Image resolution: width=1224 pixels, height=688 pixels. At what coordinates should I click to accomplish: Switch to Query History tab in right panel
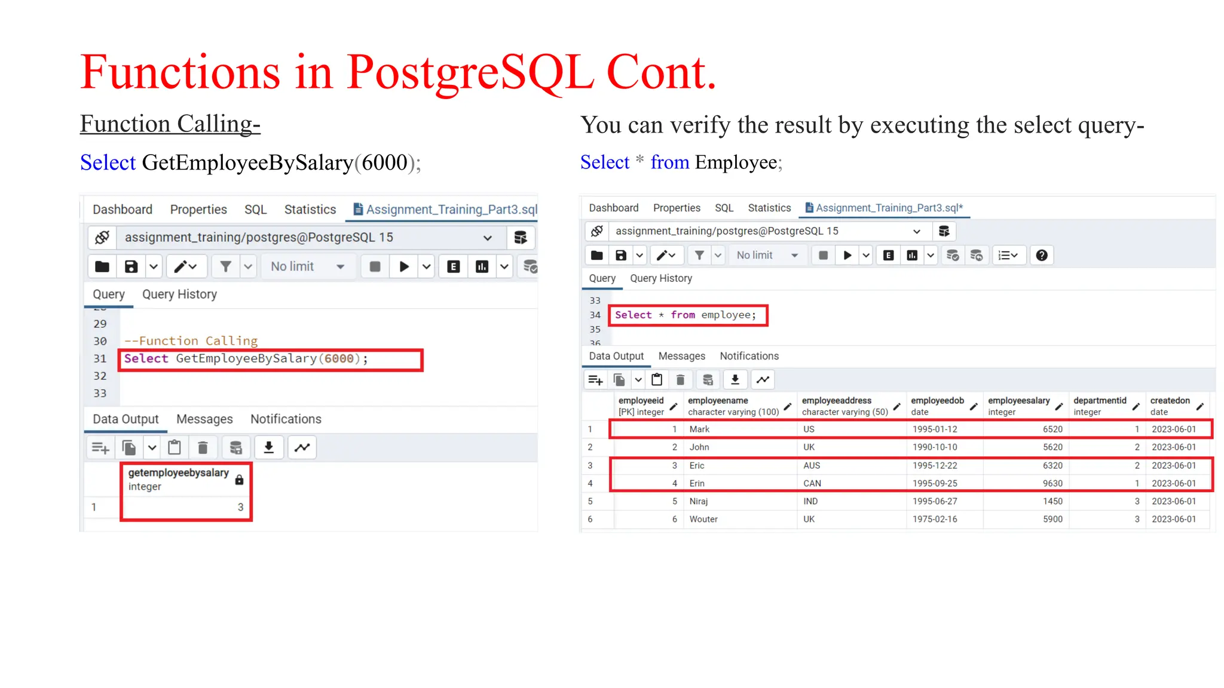pyautogui.click(x=661, y=278)
